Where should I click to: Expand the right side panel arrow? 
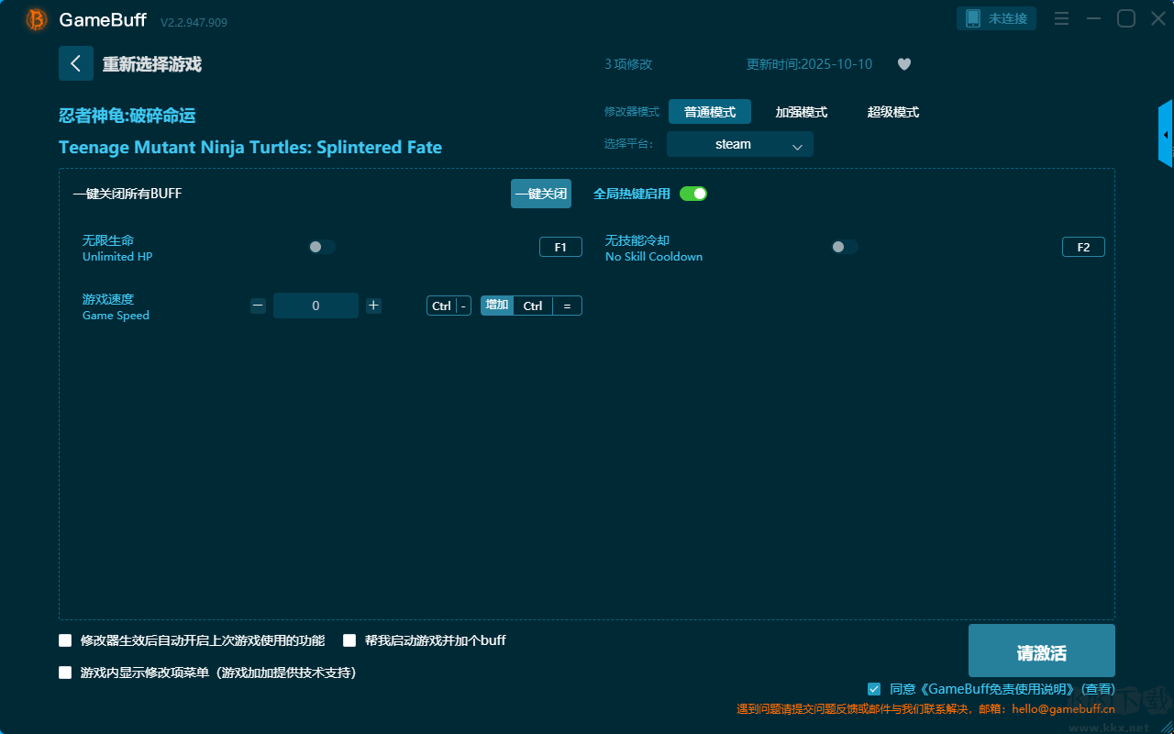tap(1166, 135)
